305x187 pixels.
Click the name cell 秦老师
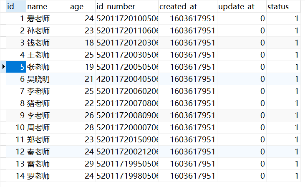pyautogui.click(x=38, y=152)
